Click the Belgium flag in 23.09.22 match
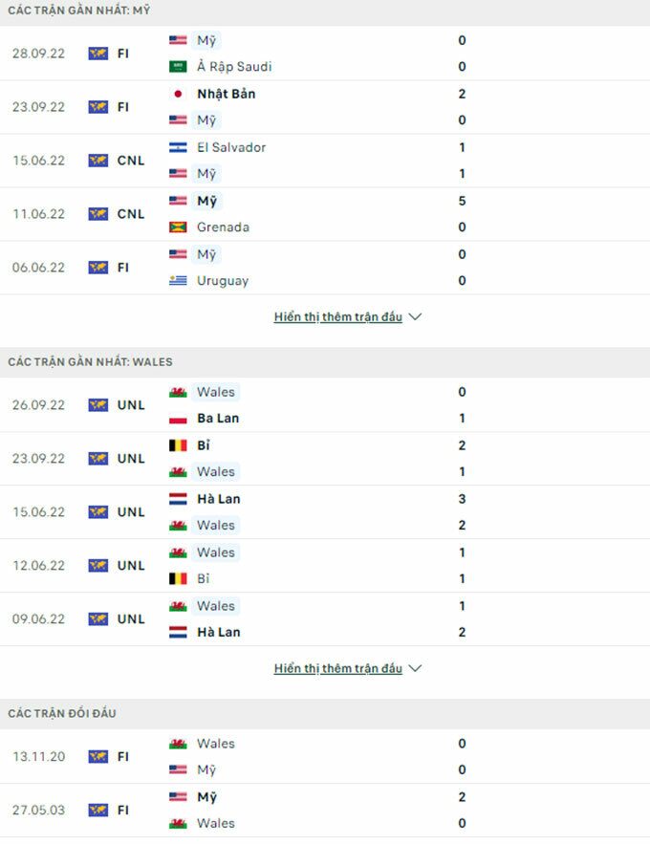 point(178,445)
